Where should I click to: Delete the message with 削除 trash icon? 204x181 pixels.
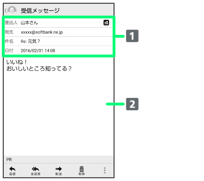[x=82, y=170]
